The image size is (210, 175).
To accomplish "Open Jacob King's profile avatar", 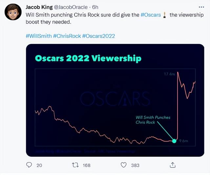I will (13, 12).
